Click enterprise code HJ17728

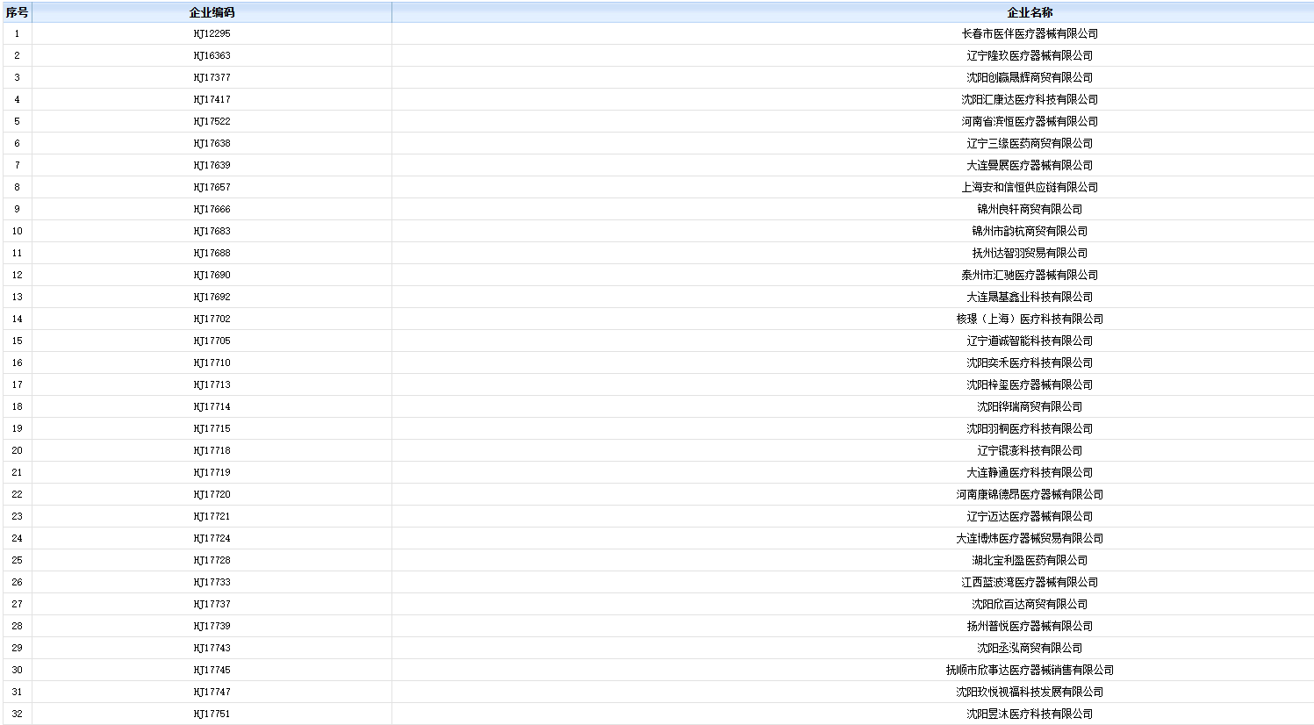212,560
